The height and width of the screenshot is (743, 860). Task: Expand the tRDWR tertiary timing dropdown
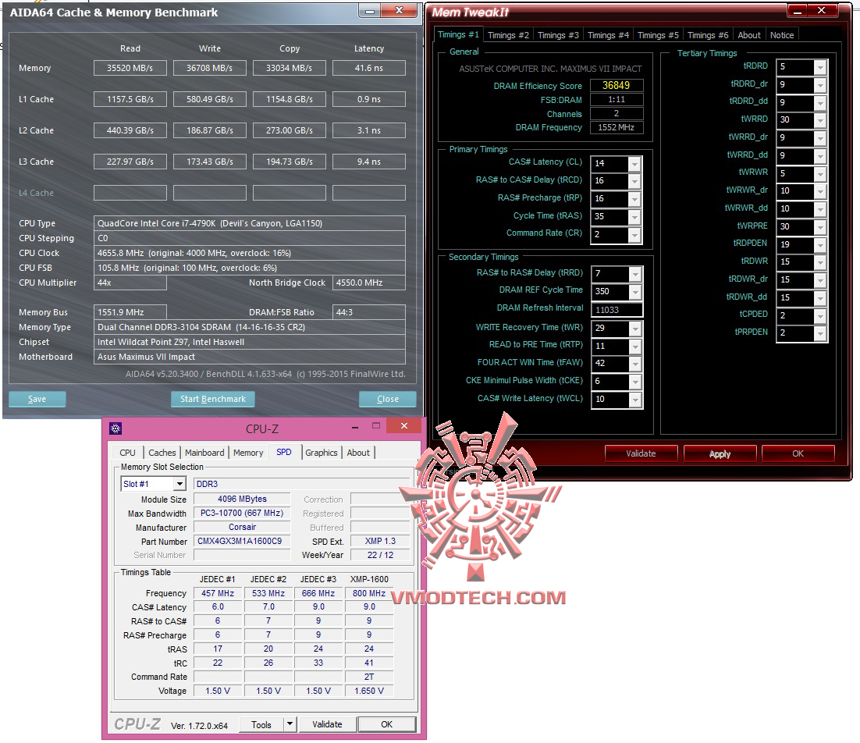point(820,262)
